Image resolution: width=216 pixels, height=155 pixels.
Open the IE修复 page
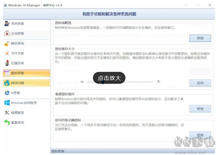26,93
